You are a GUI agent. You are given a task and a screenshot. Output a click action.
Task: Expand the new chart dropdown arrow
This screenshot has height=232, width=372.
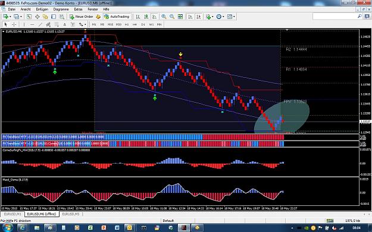pos(10,17)
